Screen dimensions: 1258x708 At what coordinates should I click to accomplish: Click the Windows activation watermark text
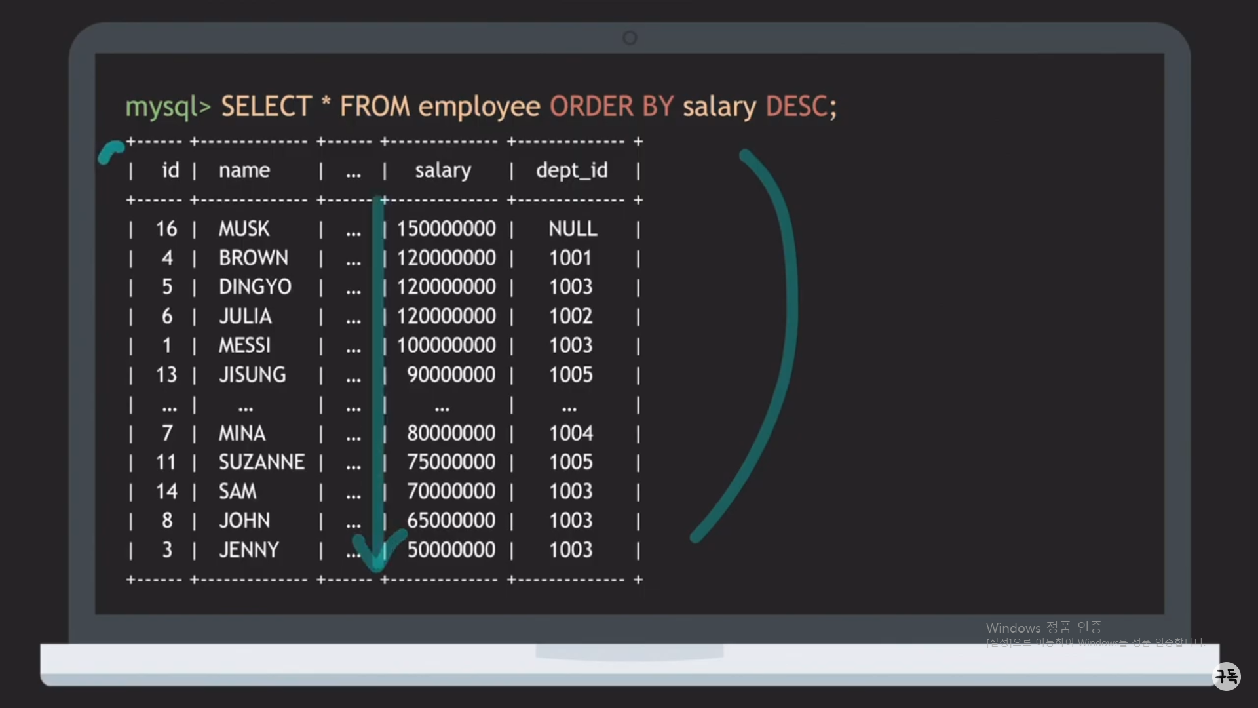click(1043, 628)
